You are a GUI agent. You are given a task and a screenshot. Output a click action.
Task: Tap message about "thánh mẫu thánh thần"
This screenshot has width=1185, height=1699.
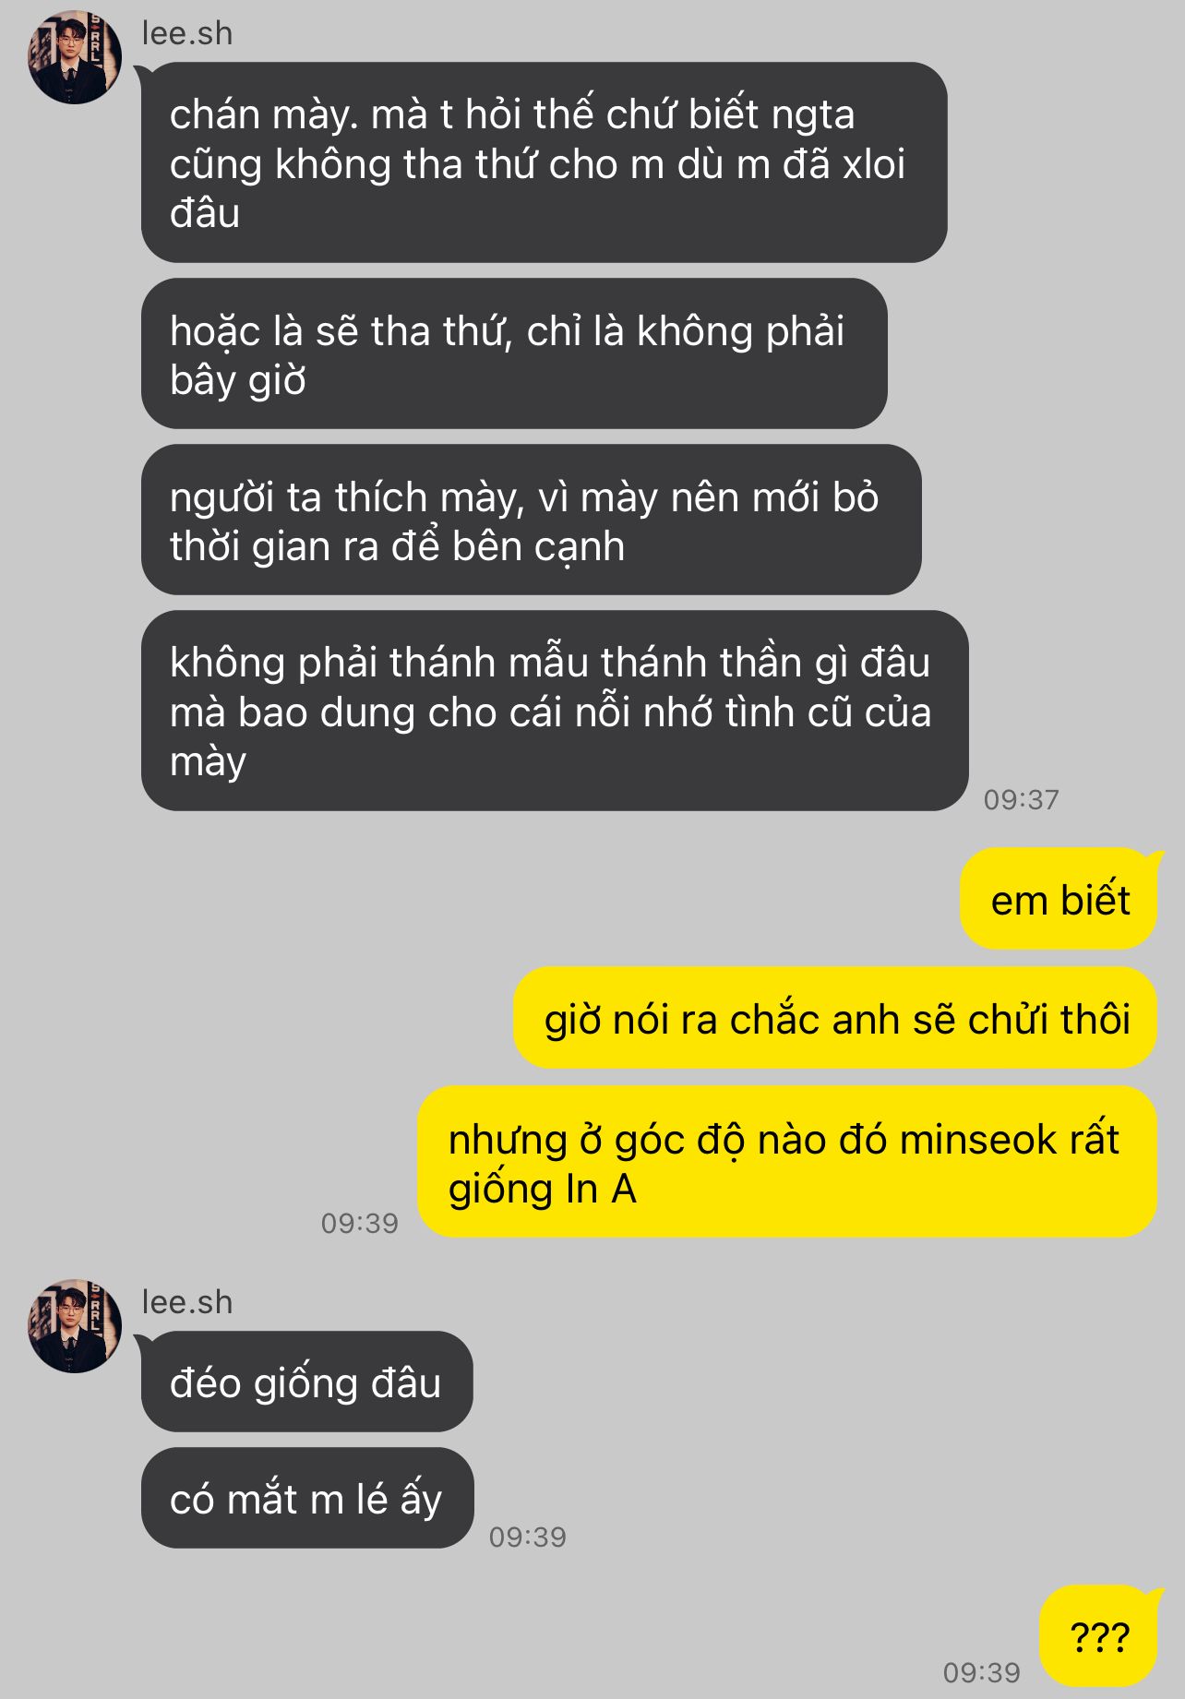pos(555,712)
